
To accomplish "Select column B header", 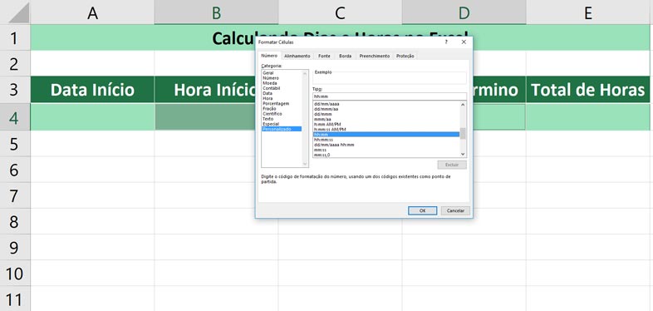I will 216,12.
